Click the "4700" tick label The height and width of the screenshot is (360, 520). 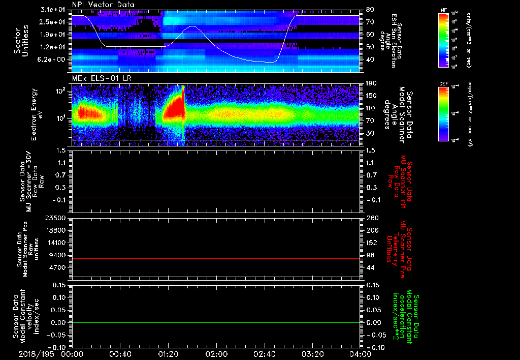click(x=58, y=267)
